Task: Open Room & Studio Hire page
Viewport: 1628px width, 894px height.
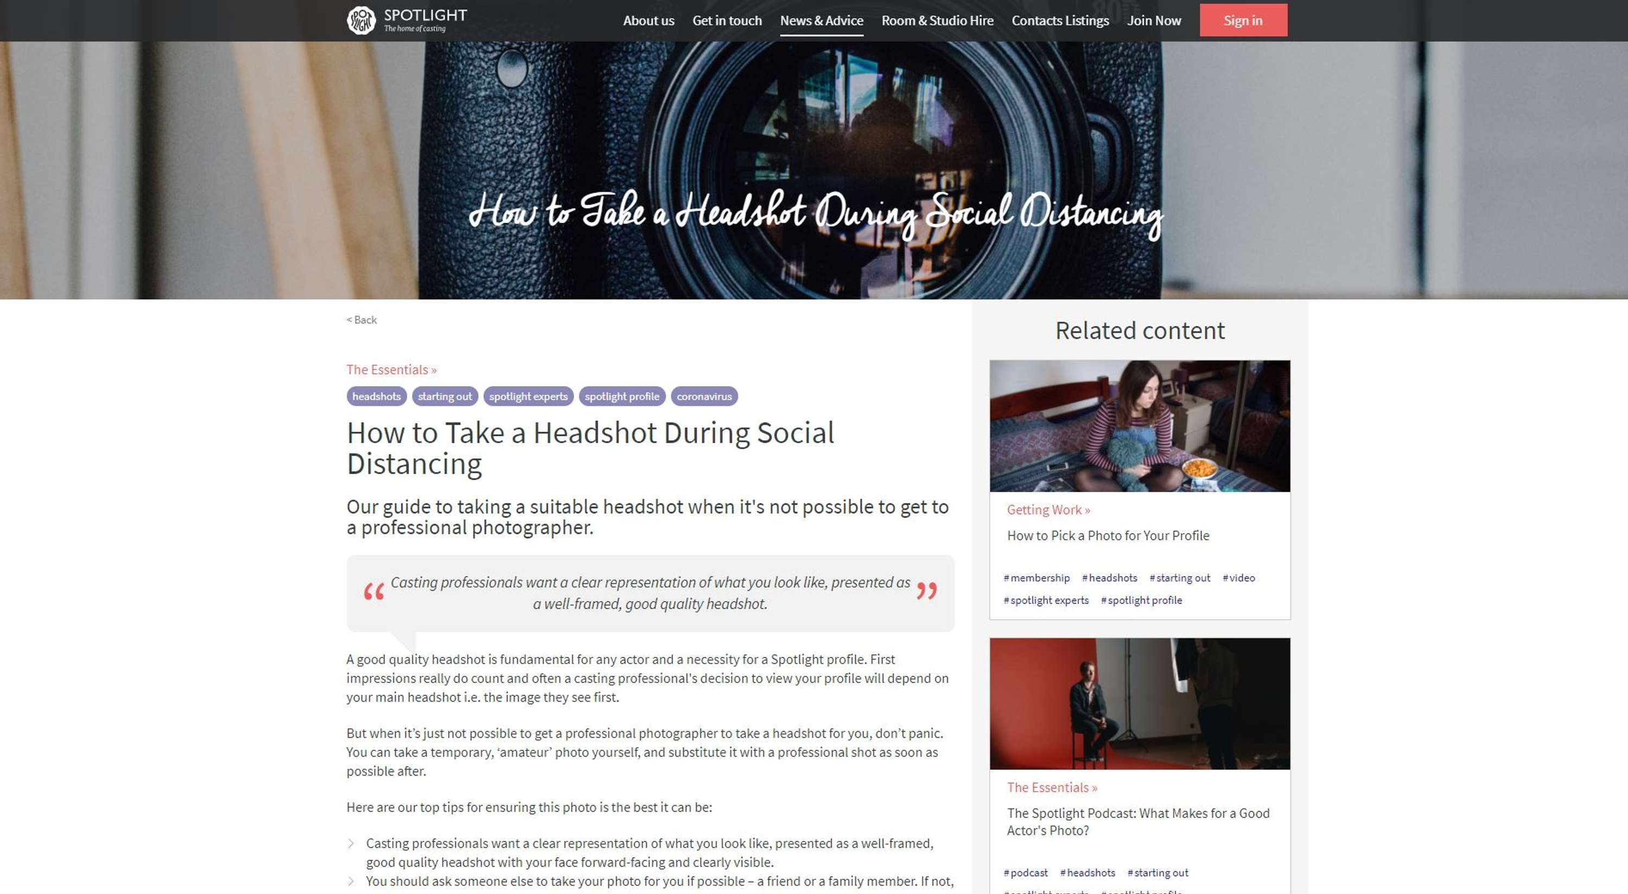Action: click(937, 20)
